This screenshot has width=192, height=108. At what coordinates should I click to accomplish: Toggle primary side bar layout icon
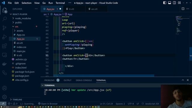click(165, 3)
